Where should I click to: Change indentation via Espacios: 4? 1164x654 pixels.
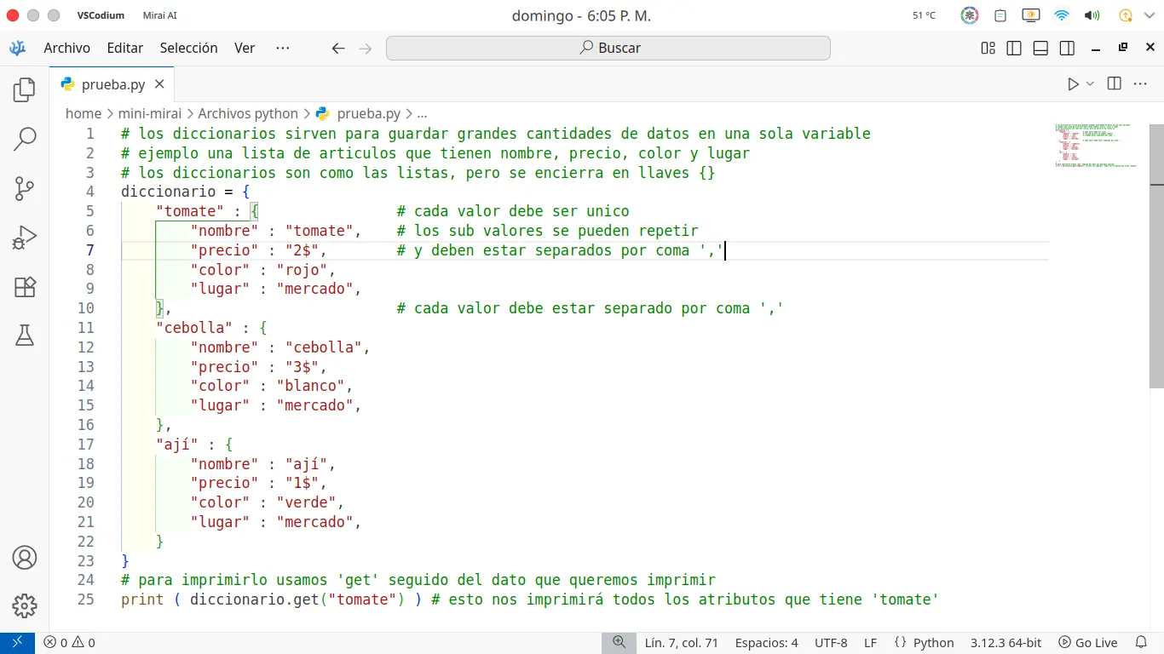coord(766,643)
